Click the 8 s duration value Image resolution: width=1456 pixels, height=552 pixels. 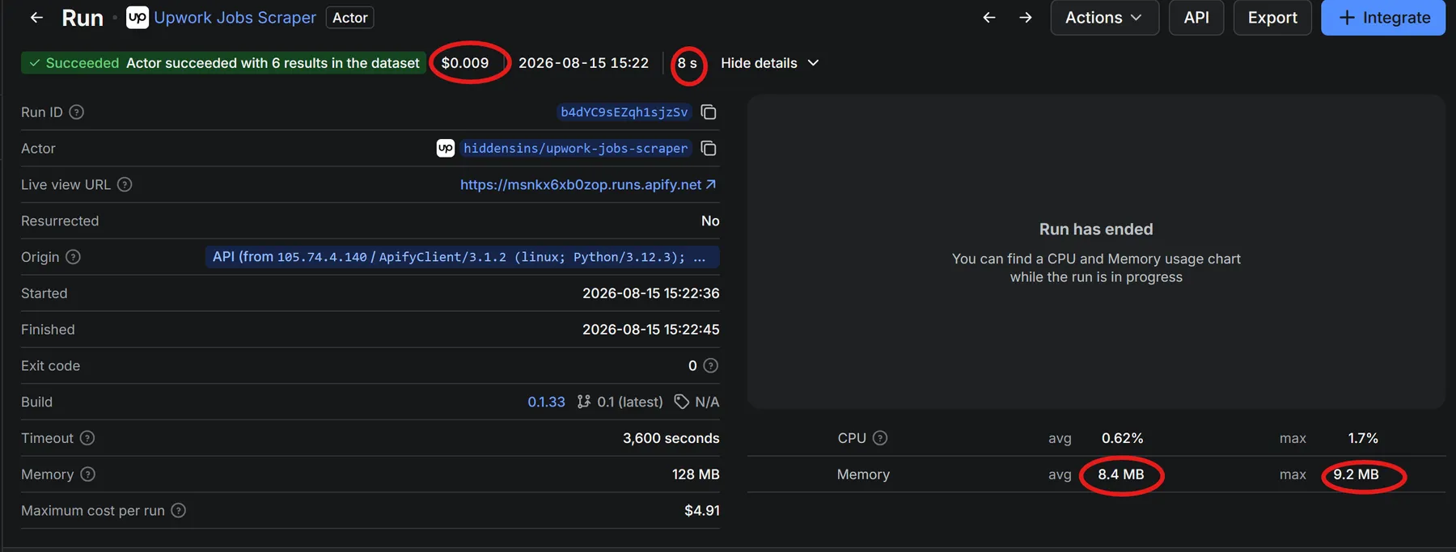688,63
